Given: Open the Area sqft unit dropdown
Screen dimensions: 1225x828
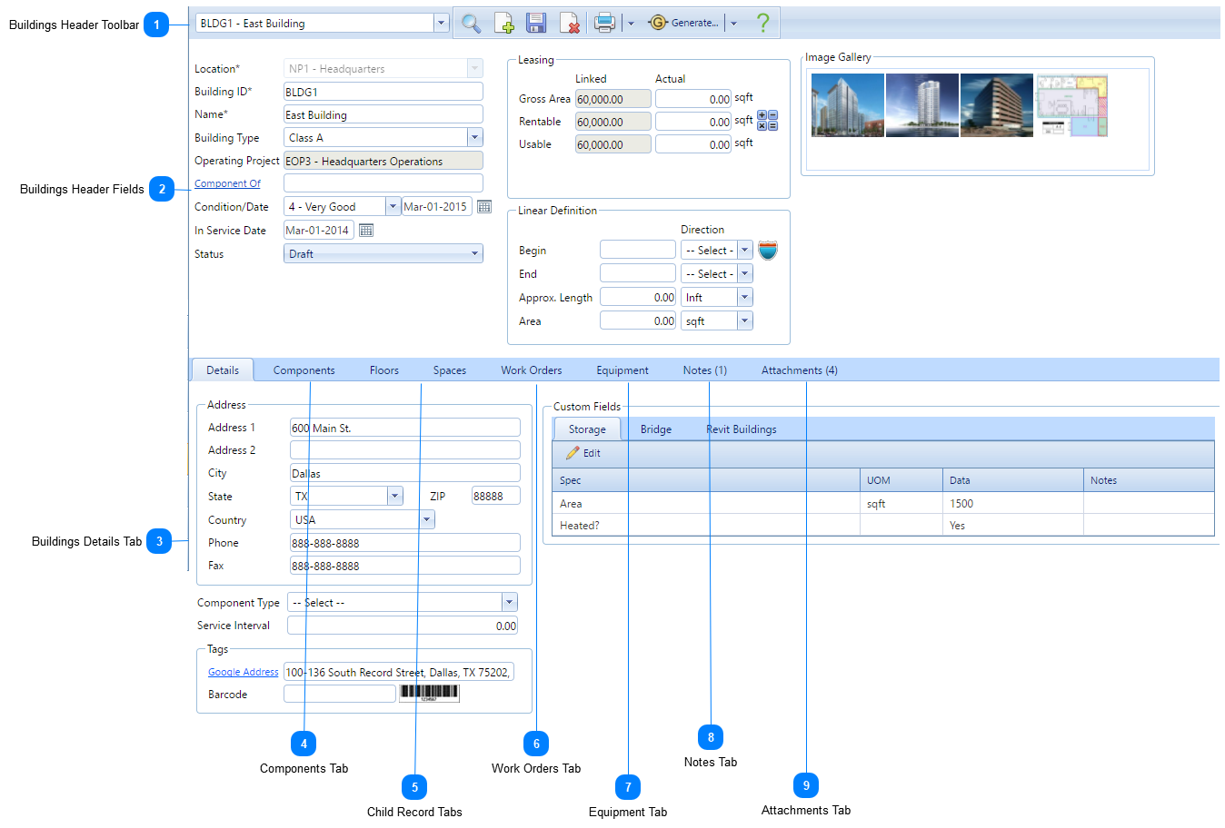Looking at the screenshot, I should (x=744, y=321).
